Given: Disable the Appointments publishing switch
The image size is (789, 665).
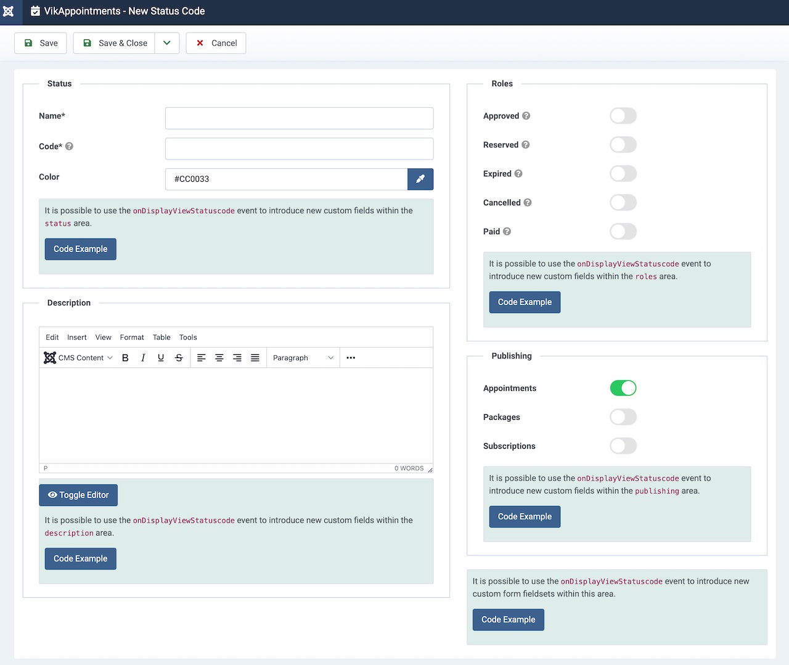Looking at the screenshot, I should (623, 388).
